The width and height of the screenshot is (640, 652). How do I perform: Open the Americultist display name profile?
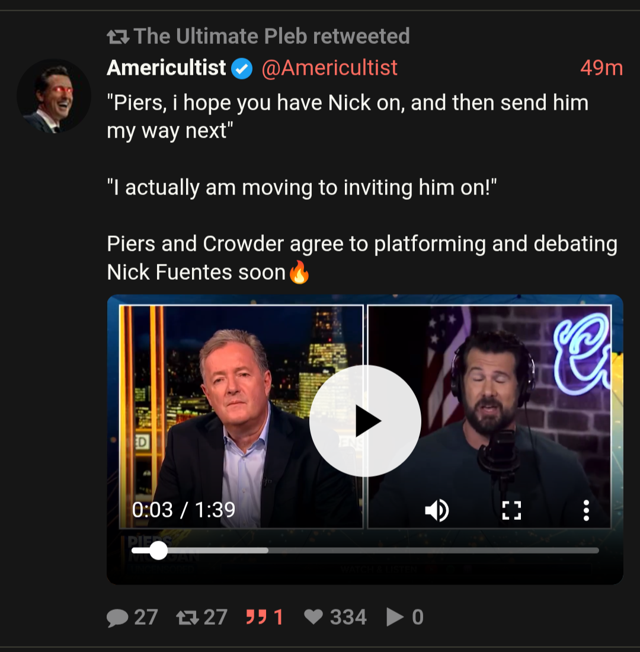click(167, 68)
